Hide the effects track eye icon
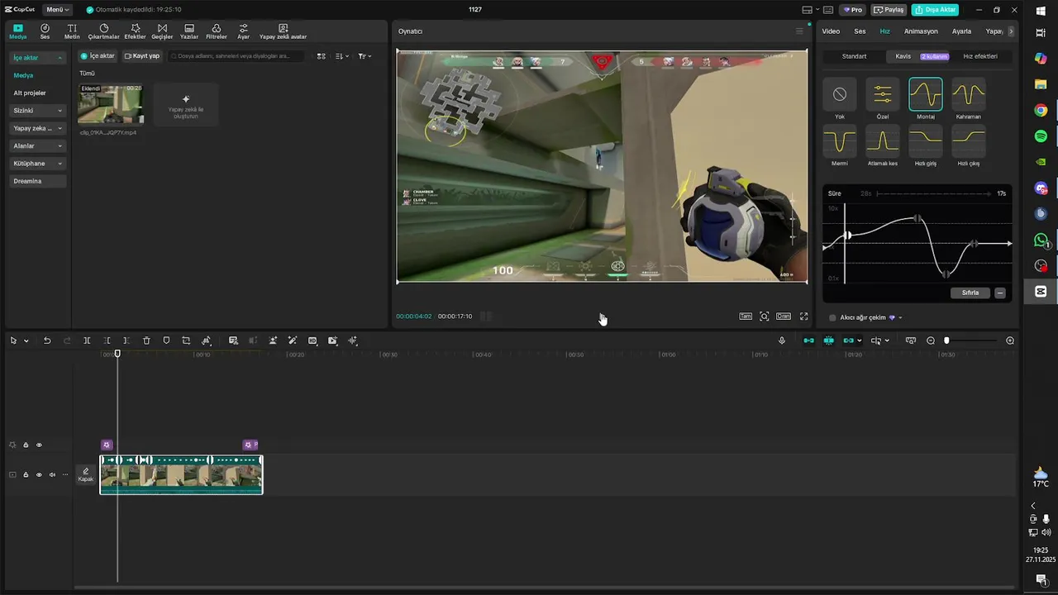The image size is (1058, 595). (x=39, y=445)
